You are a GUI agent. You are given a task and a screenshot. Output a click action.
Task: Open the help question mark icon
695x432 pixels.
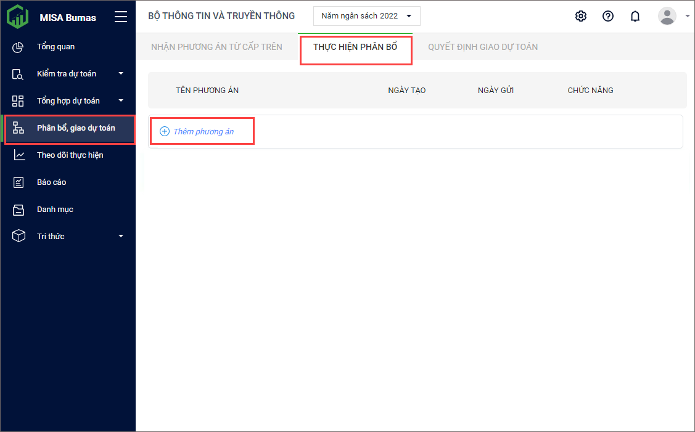[607, 16]
